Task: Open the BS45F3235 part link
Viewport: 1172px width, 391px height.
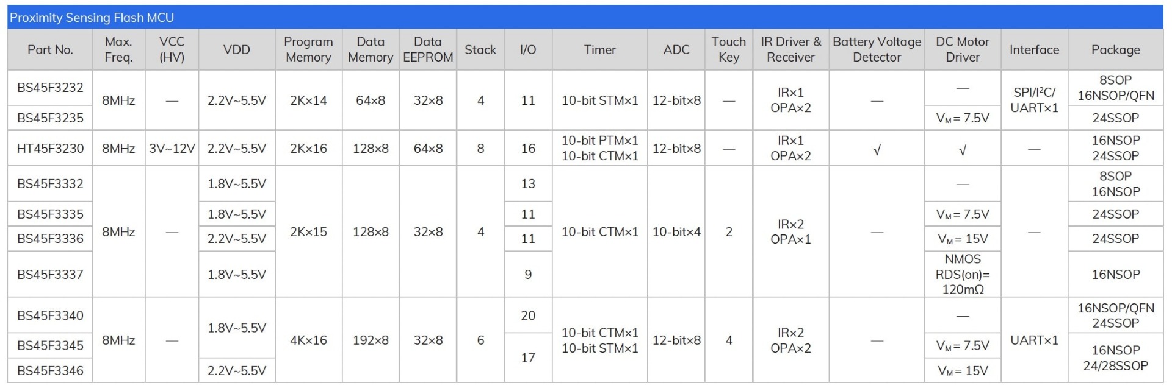Action: [50, 118]
